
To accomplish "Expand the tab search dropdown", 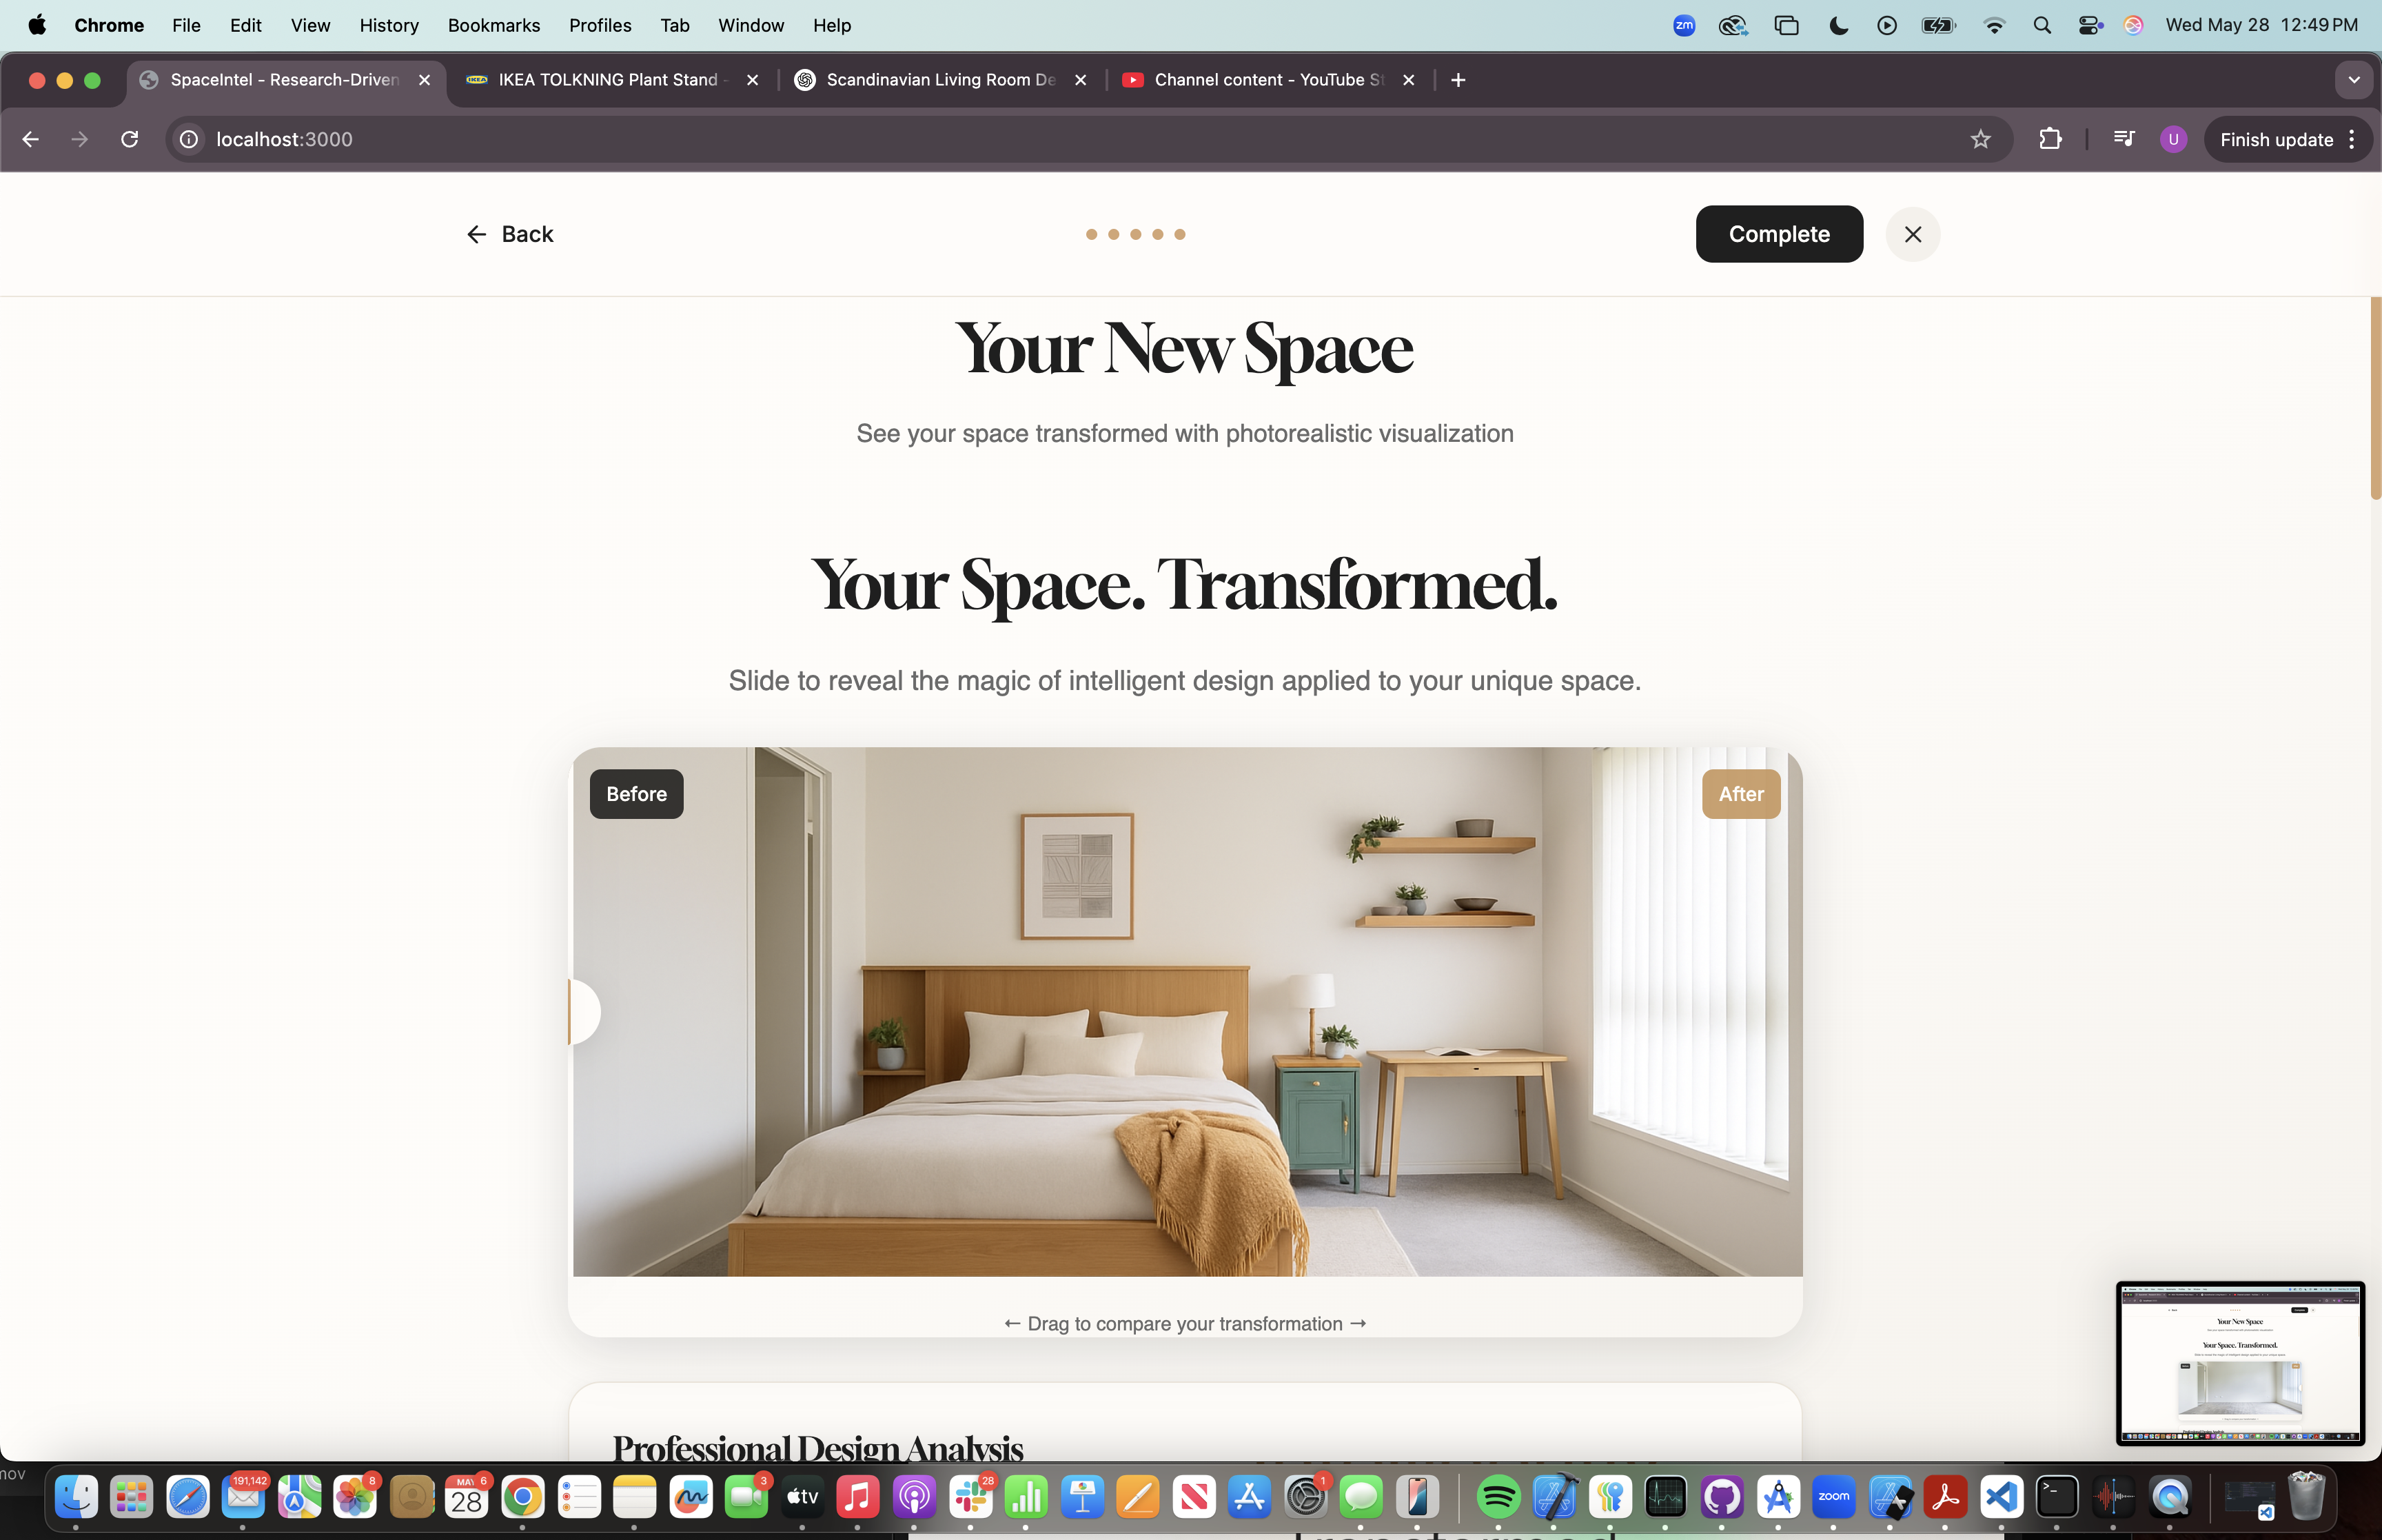I will (2353, 80).
